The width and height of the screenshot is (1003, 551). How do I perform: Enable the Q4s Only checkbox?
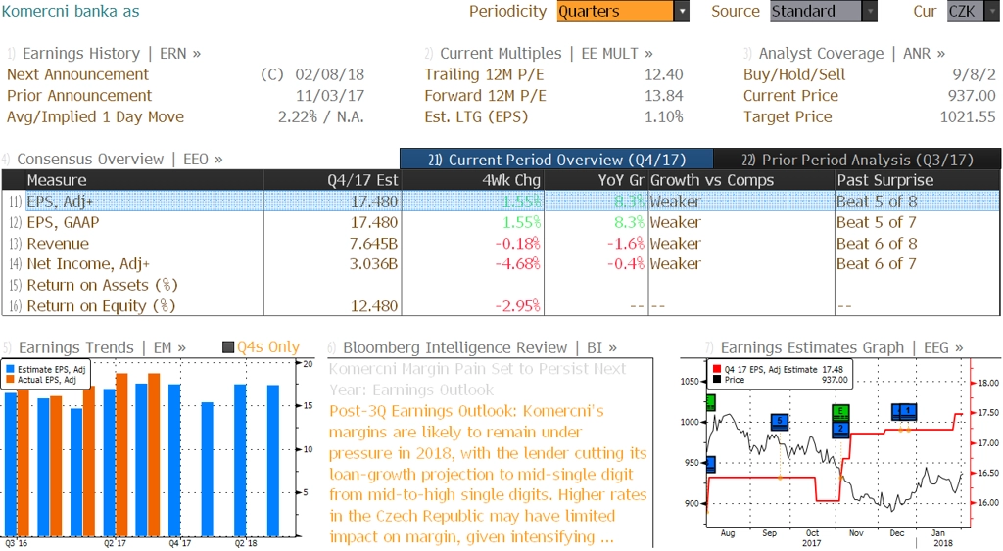pyautogui.click(x=227, y=347)
